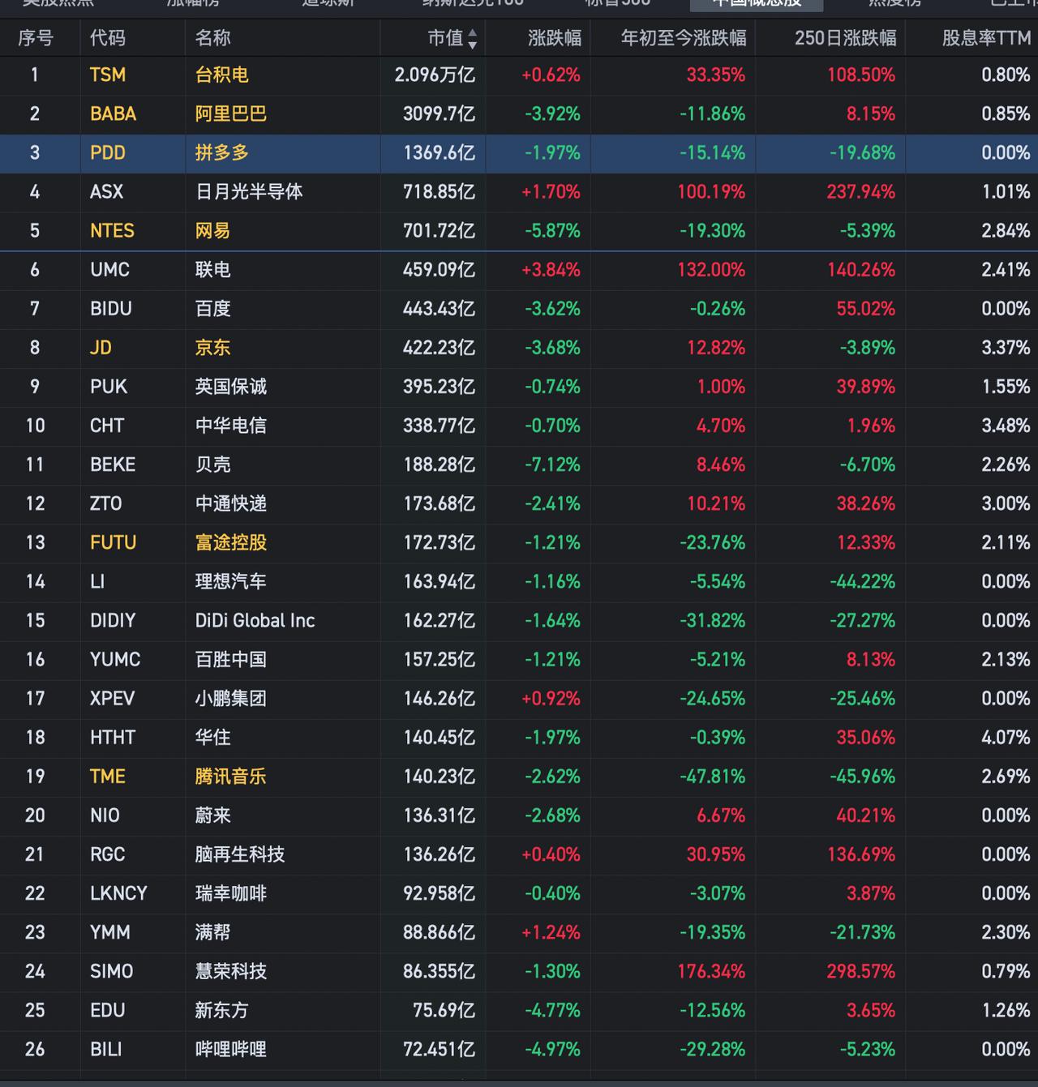
Task: Select the highlighted 拼多多 row name
Action: [x=221, y=152]
